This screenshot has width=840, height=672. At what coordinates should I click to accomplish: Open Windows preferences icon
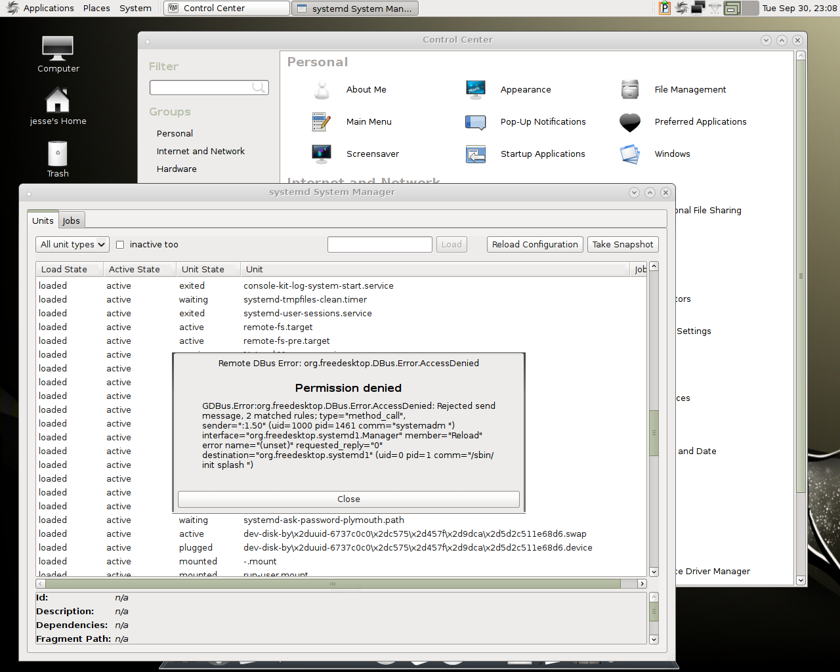630,154
